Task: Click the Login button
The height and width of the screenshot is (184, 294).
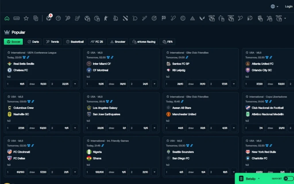Action: [288, 6]
